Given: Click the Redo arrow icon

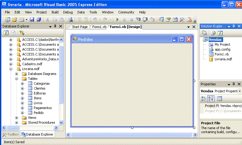Looking at the screenshot, I should pyautogui.click(x=105, y=19).
